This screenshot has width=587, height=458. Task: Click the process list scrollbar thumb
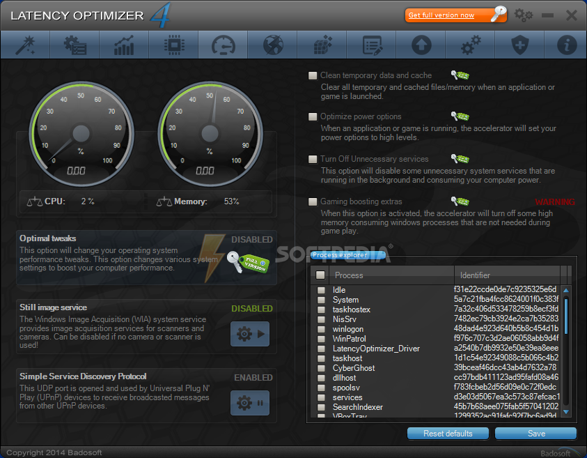565,316
